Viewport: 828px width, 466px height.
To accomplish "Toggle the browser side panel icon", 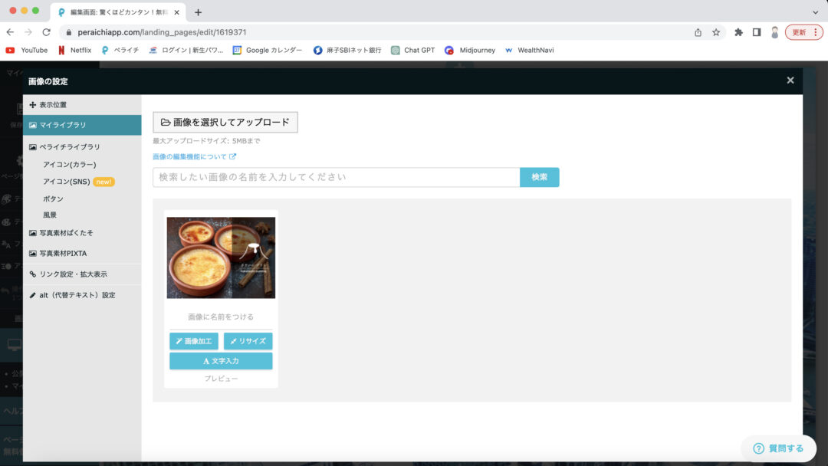I will pyautogui.click(x=757, y=32).
